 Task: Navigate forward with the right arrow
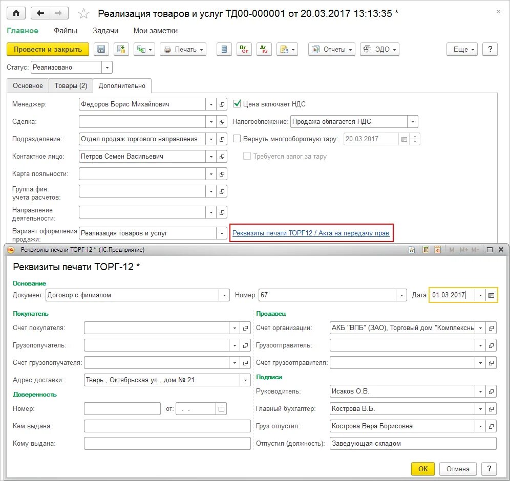(58, 13)
